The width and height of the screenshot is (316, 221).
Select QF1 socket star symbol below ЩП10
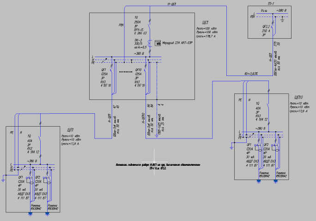(259, 181)
